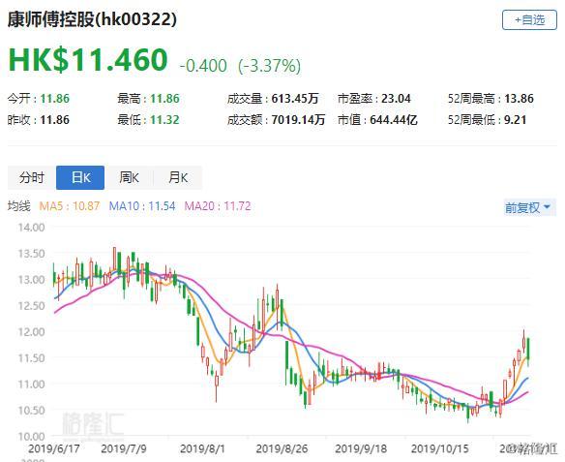Screen dimensions: 565x462
Task: Click the 均线 label
Action: (18, 206)
